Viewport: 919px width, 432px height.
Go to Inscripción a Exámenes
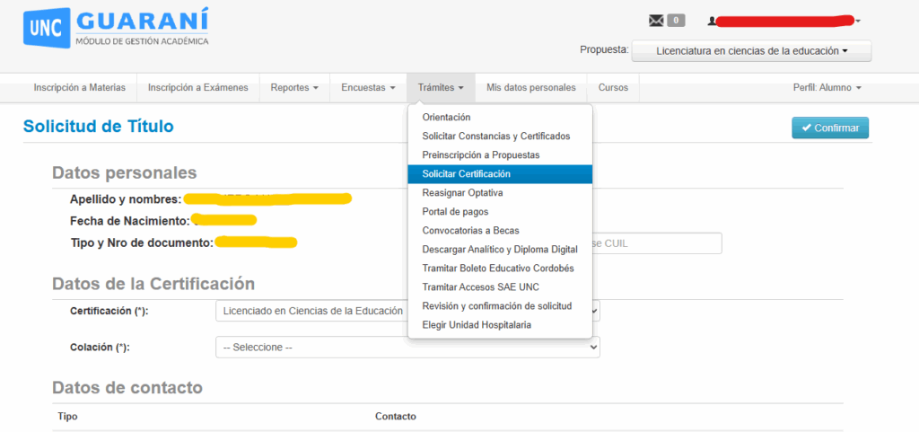(x=197, y=88)
